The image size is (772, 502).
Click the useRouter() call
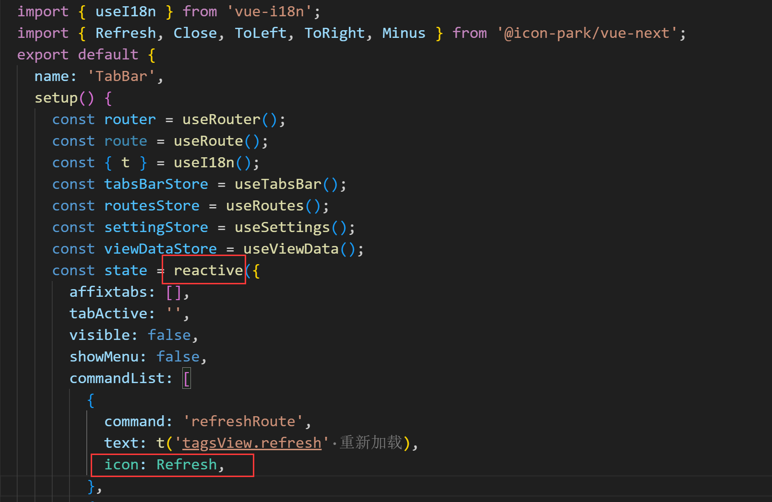(x=229, y=119)
